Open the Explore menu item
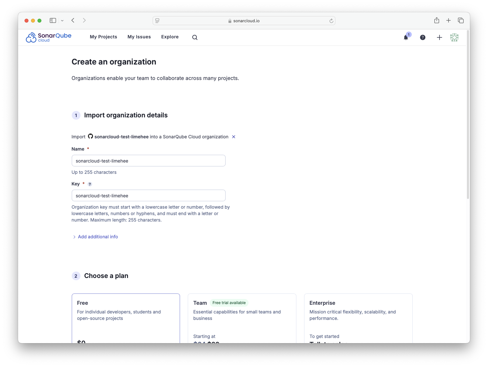Viewport: 488px width, 367px height. [170, 37]
